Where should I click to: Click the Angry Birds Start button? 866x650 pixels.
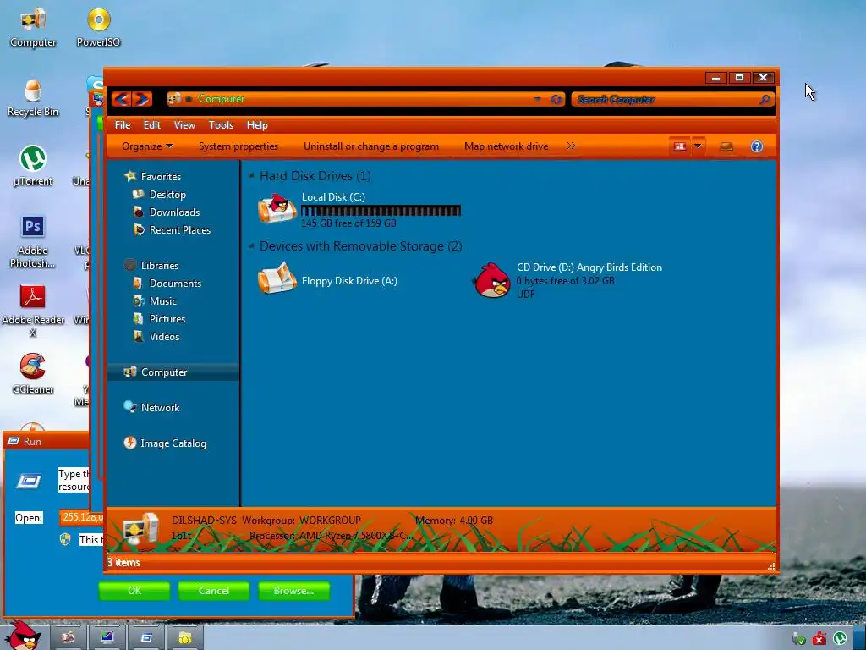tap(22, 635)
